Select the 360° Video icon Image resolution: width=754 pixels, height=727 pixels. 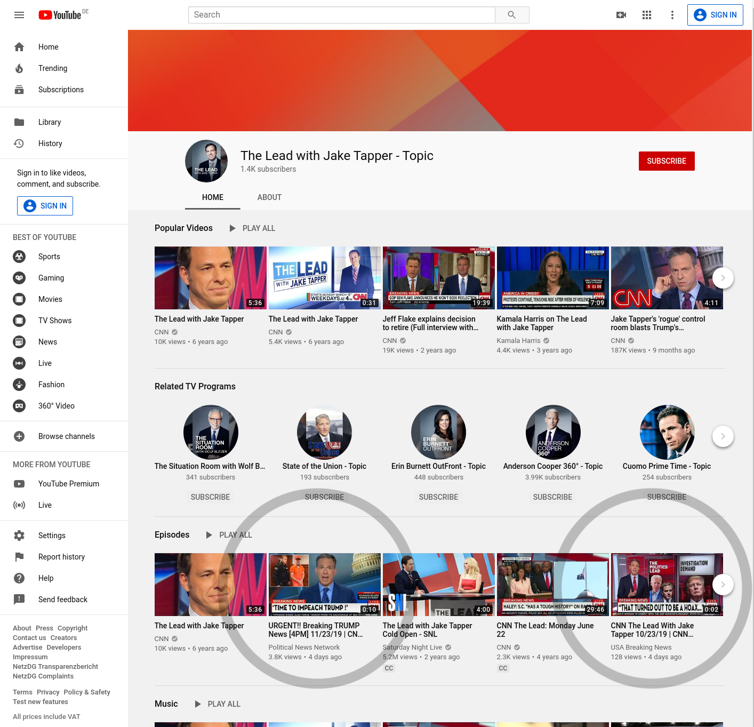click(19, 406)
